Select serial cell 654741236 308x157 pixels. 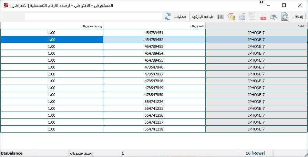click(x=154, y=115)
